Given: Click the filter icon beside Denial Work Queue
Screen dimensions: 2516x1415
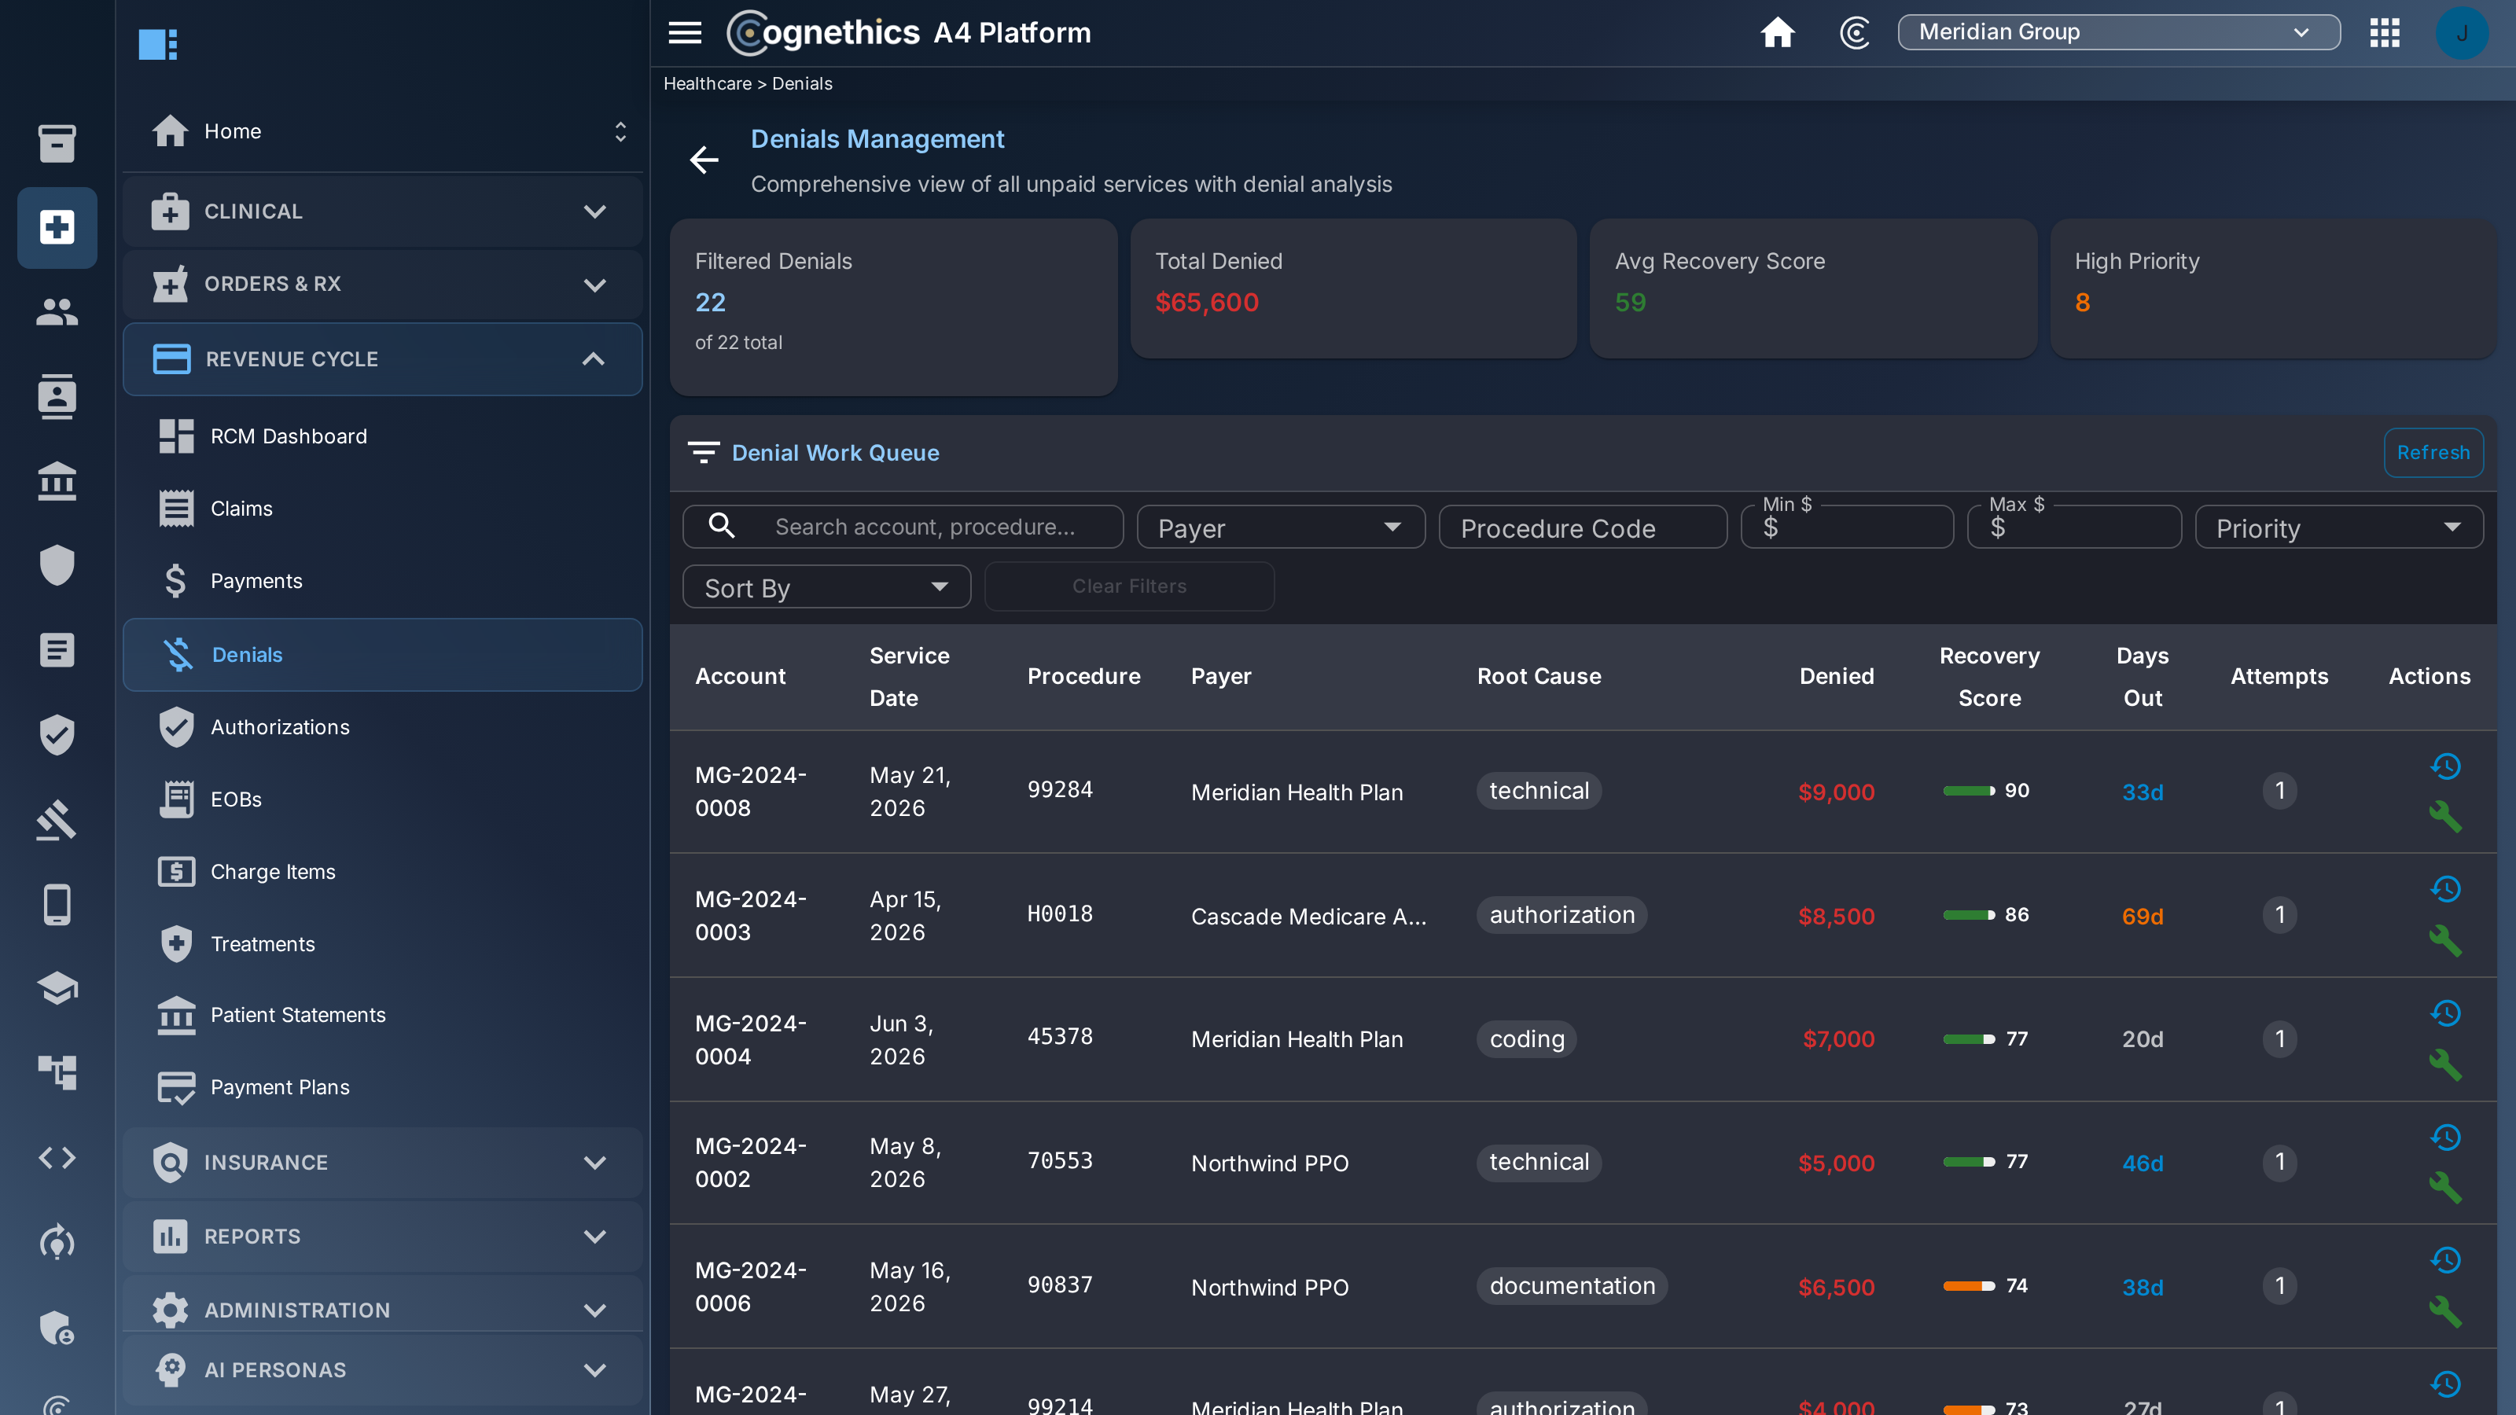Looking at the screenshot, I should [703, 452].
